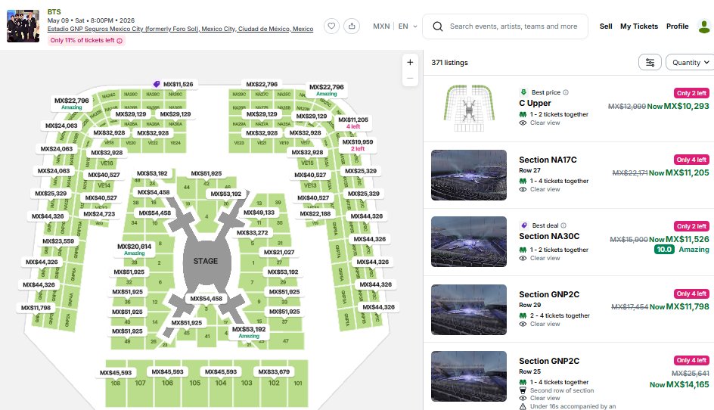Click the '10.0' rating badge on NA30C listing

tap(664, 249)
